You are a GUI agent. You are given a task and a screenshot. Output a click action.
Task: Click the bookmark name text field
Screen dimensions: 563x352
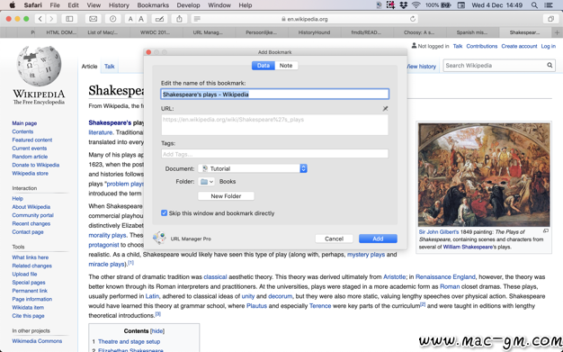point(274,95)
